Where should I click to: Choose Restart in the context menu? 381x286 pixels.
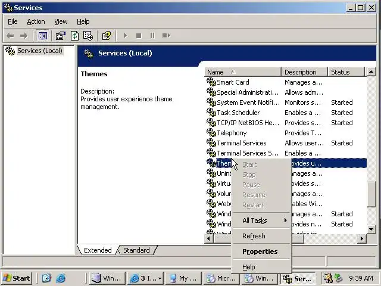pos(262,205)
